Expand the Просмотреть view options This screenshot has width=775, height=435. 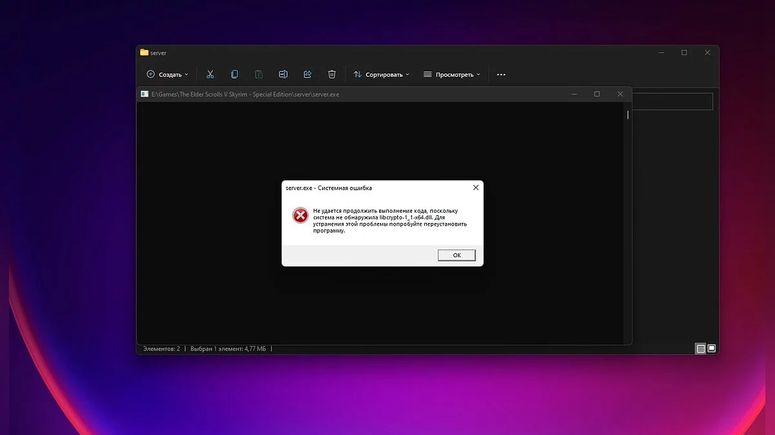click(x=452, y=75)
